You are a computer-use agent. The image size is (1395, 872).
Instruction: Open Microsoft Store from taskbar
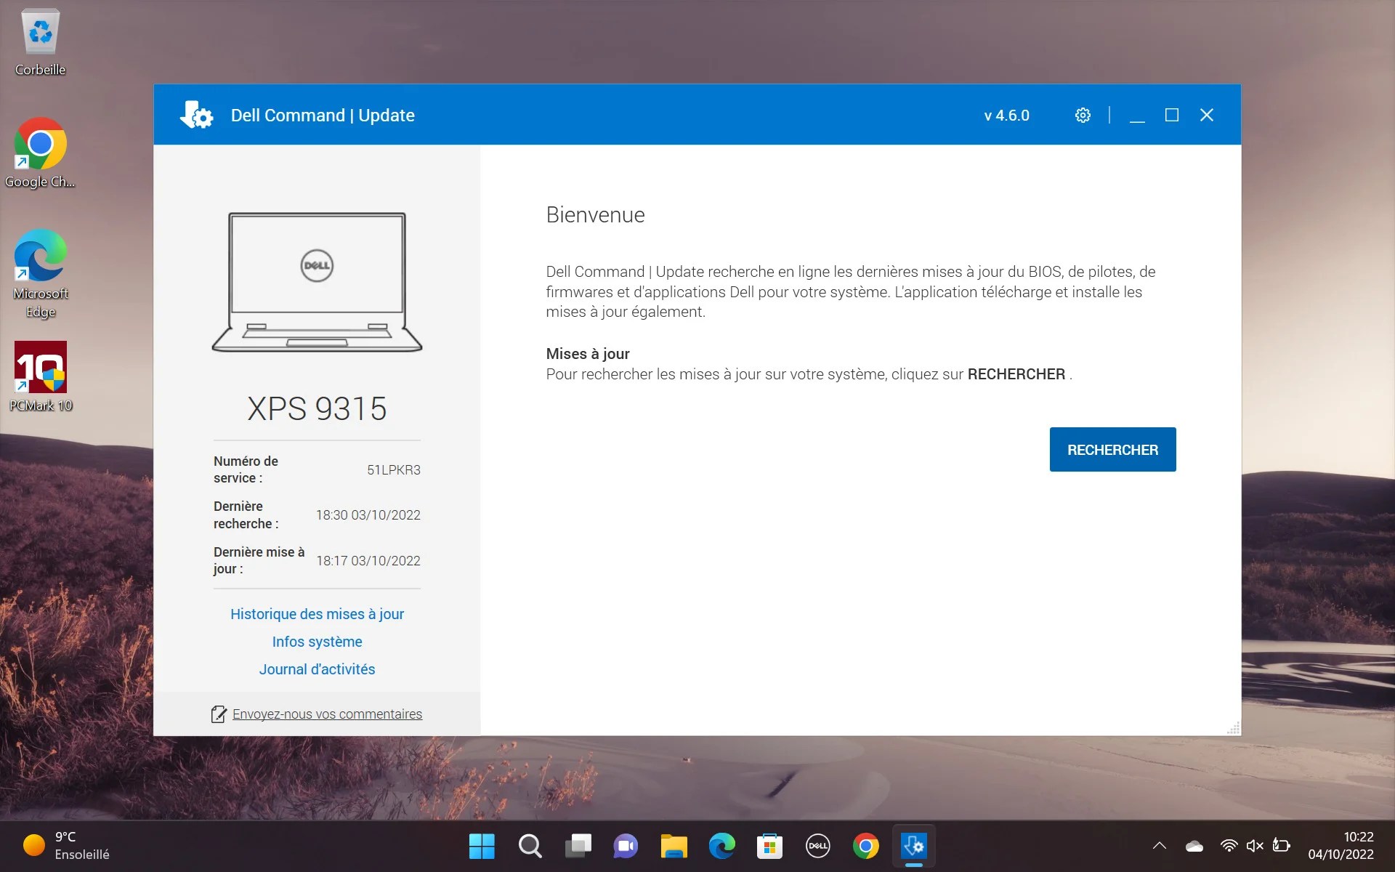tap(769, 846)
